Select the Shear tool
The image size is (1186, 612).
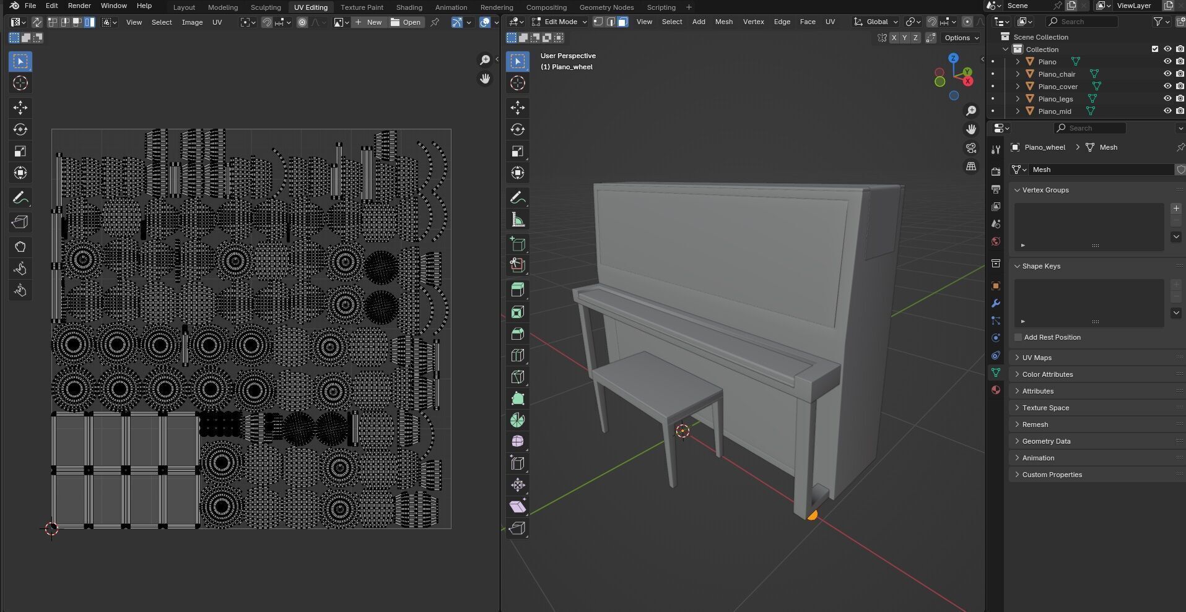pyautogui.click(x=518, y=507)
